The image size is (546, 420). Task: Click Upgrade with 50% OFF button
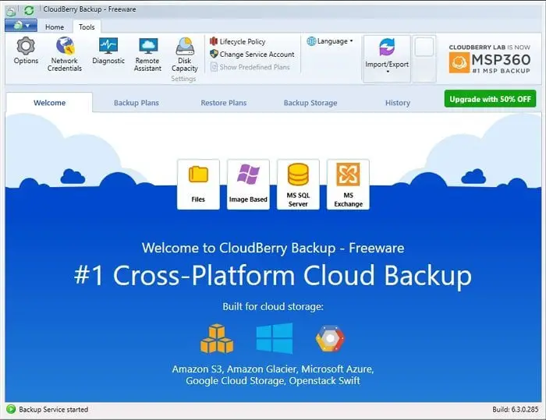click(490, 99)
